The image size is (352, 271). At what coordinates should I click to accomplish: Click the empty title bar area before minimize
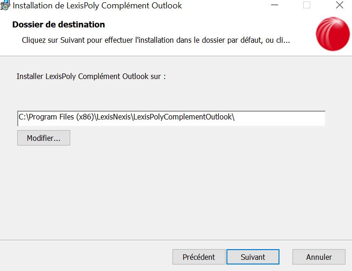225,5
